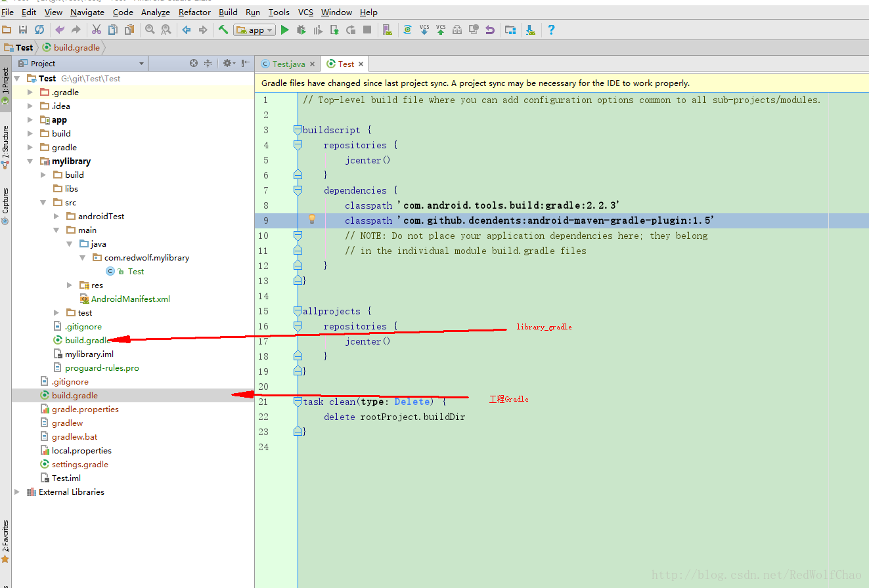Expand the app module node
The image size is (869, 588).
coord(30,119)
